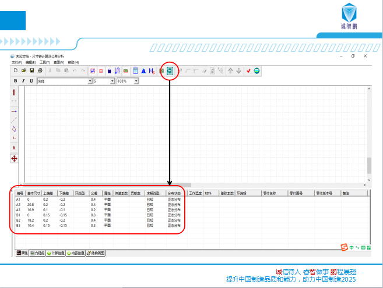
Task: Toggle italic formatting with I button
Action: pyautogui.click(x=23, y=81)
